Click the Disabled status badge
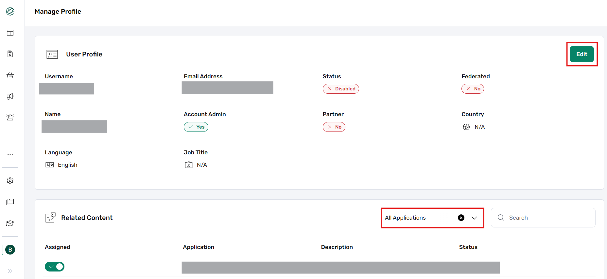 [x=341, y=89]
